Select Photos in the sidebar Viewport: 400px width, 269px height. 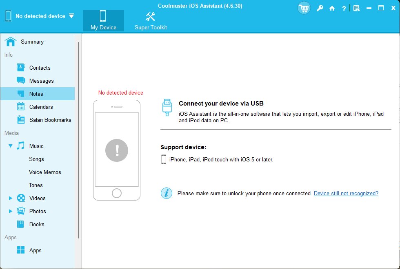coord(38,211)
